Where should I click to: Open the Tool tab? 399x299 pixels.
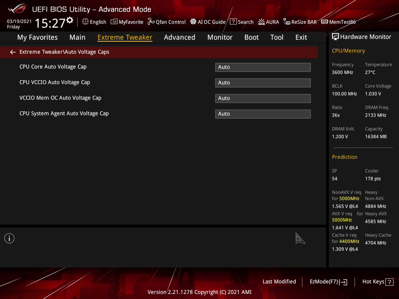click(x=277, y=37)
